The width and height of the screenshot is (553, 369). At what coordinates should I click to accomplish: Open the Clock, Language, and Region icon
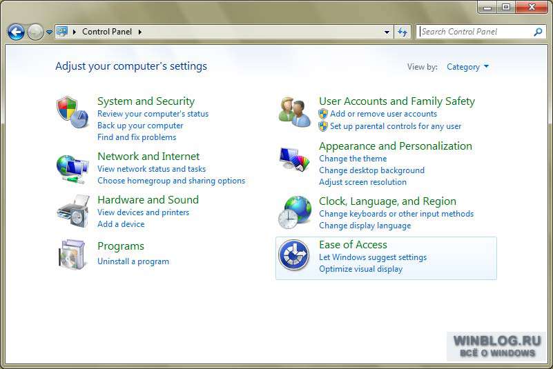(x=295, y=212)
